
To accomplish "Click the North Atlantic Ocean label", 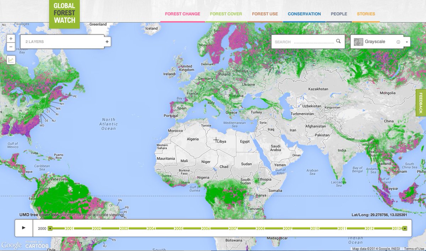I will click(109, 124).
